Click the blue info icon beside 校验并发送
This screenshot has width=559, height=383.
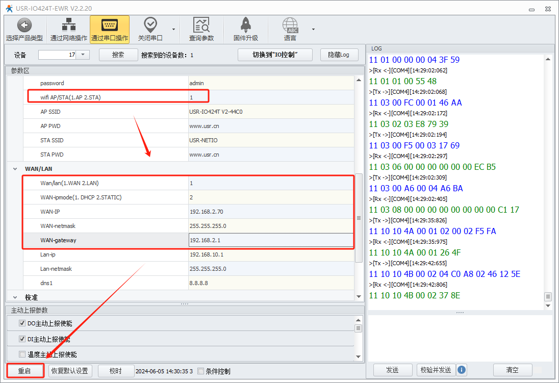[462, 370]
